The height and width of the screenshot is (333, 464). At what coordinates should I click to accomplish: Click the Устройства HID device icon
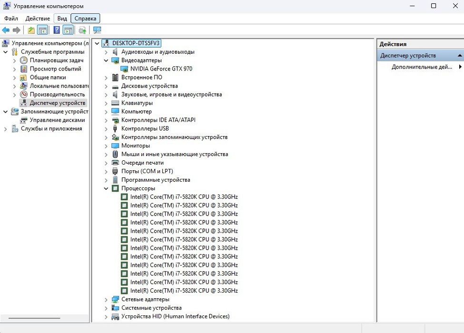coord(115,316)
